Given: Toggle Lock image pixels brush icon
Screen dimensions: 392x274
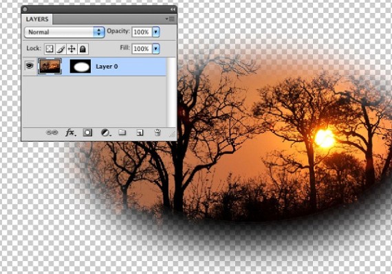Looking at the screenshot, I should [x=61, y=49].
